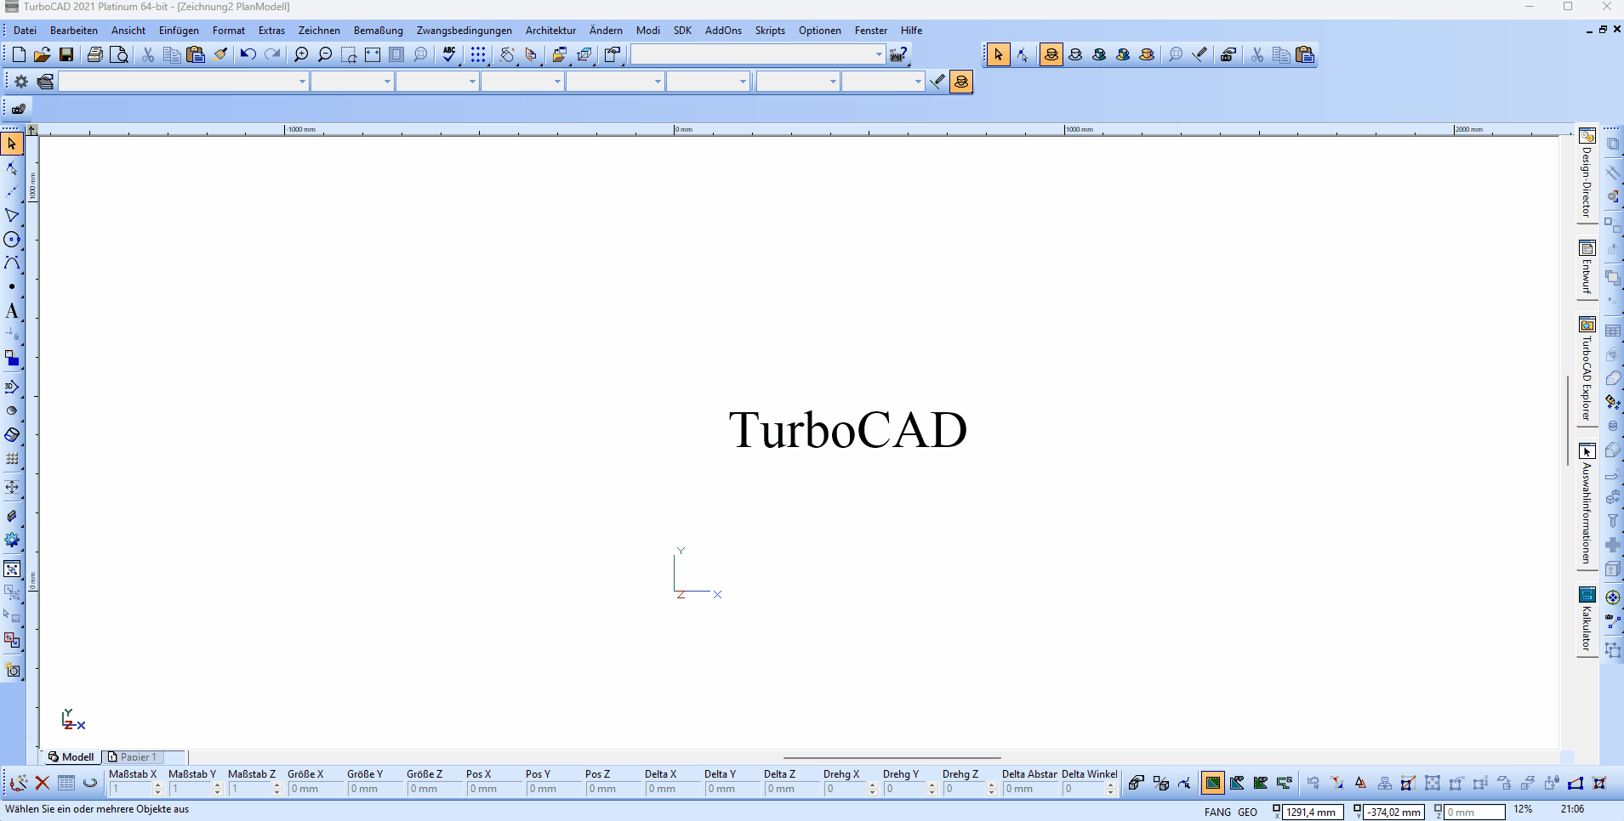This screenshot has height=821, width=1624.
Task: Select the Text tool 'A' icon
Action: [12, 311]
